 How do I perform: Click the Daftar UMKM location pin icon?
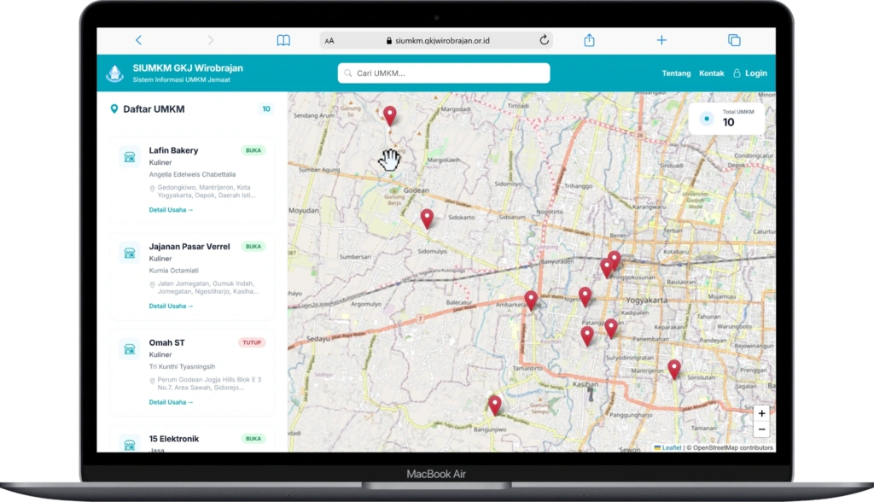click(114, 108)
